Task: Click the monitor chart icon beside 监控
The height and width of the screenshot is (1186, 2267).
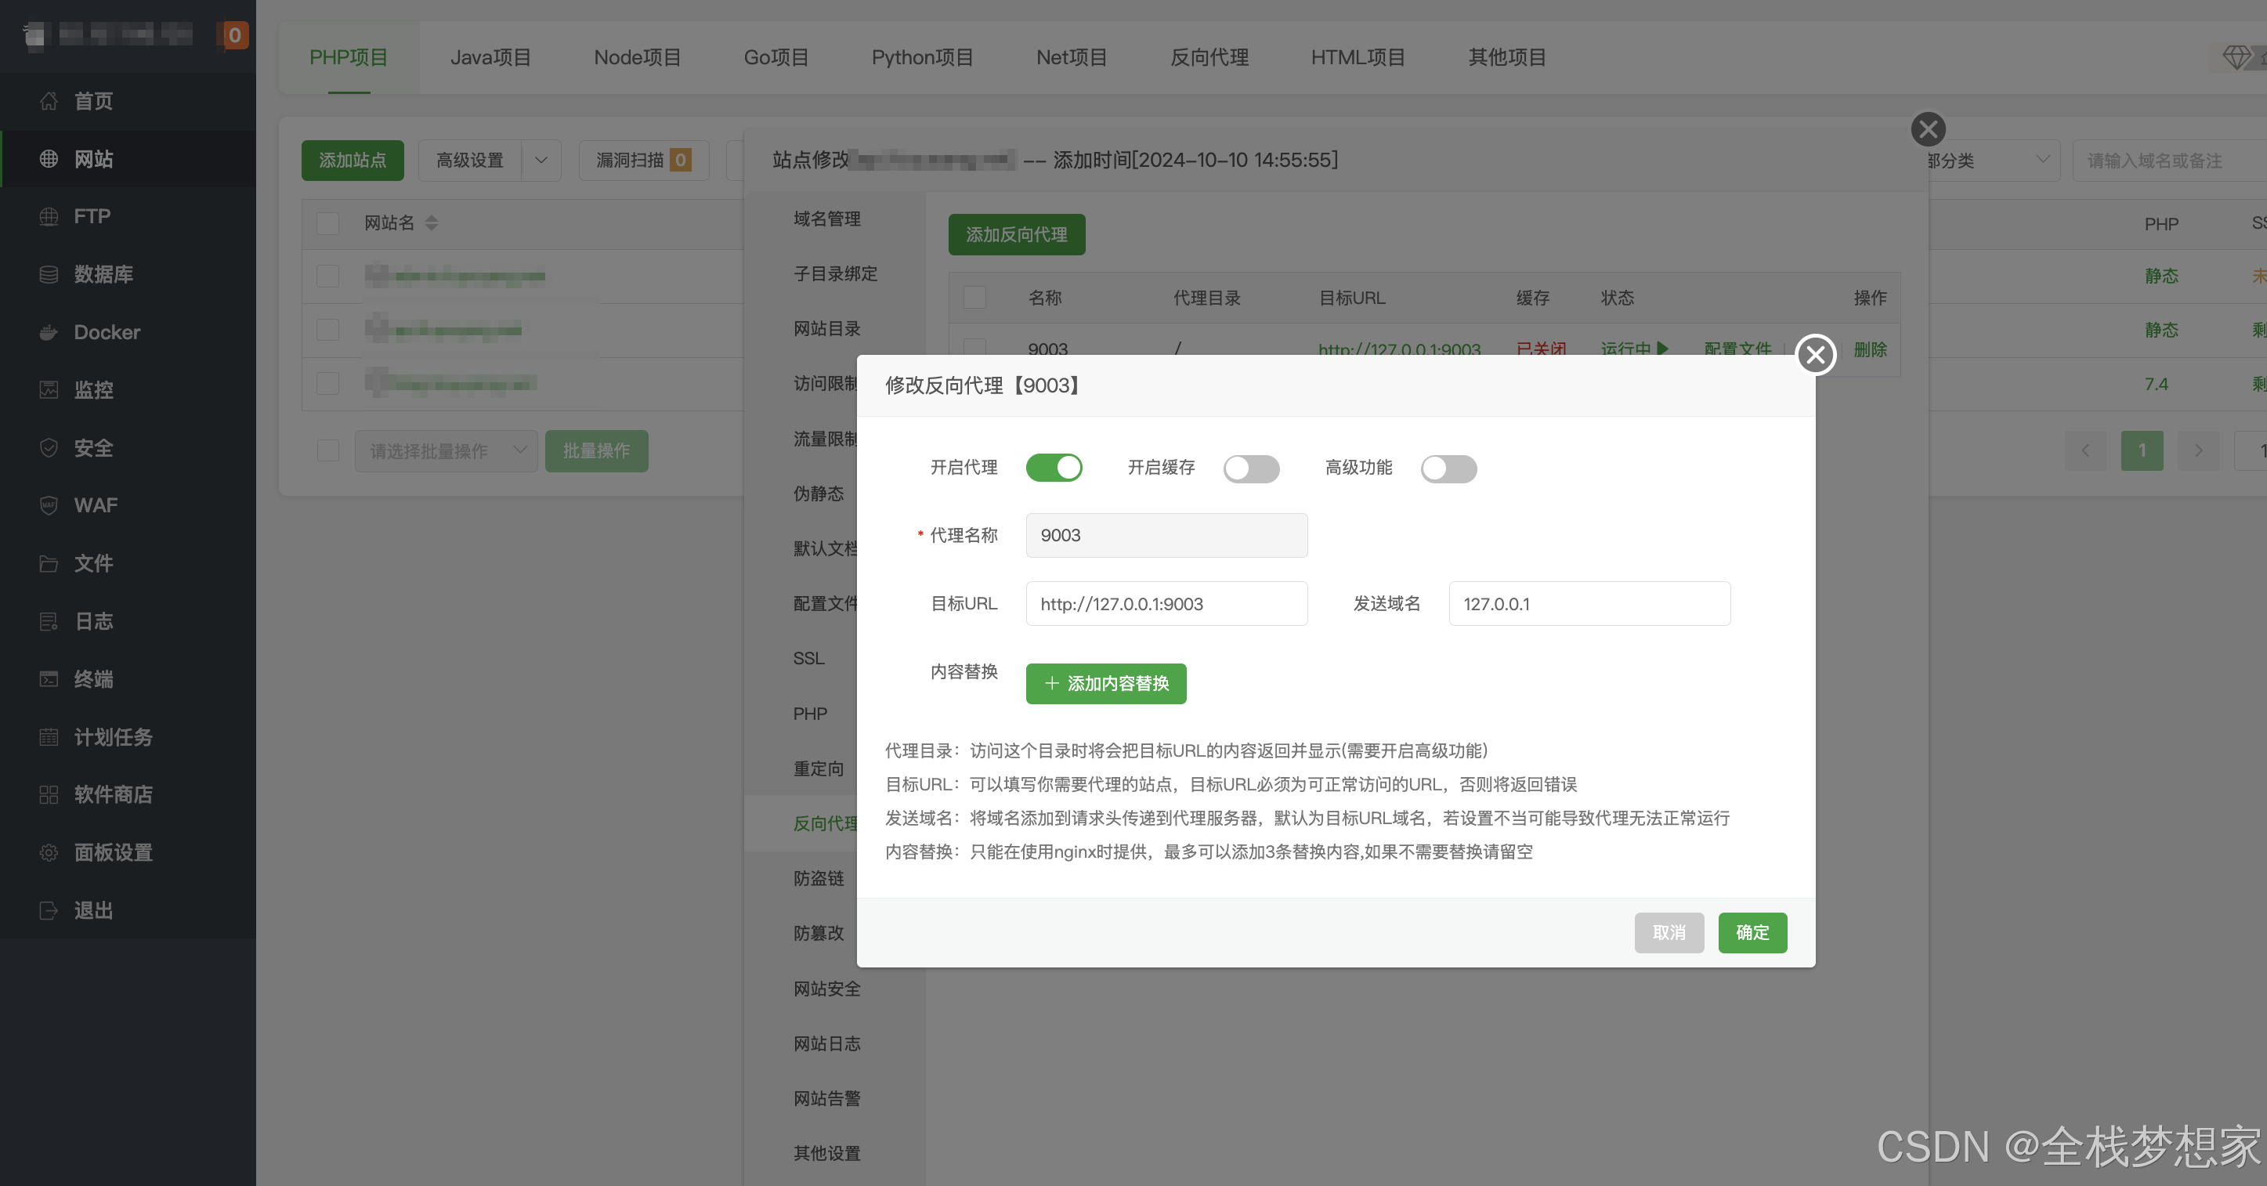Action: 49,390
